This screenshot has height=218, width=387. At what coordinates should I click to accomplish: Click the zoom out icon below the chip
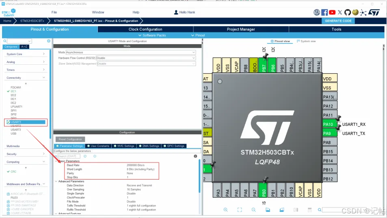coord(254,210)
